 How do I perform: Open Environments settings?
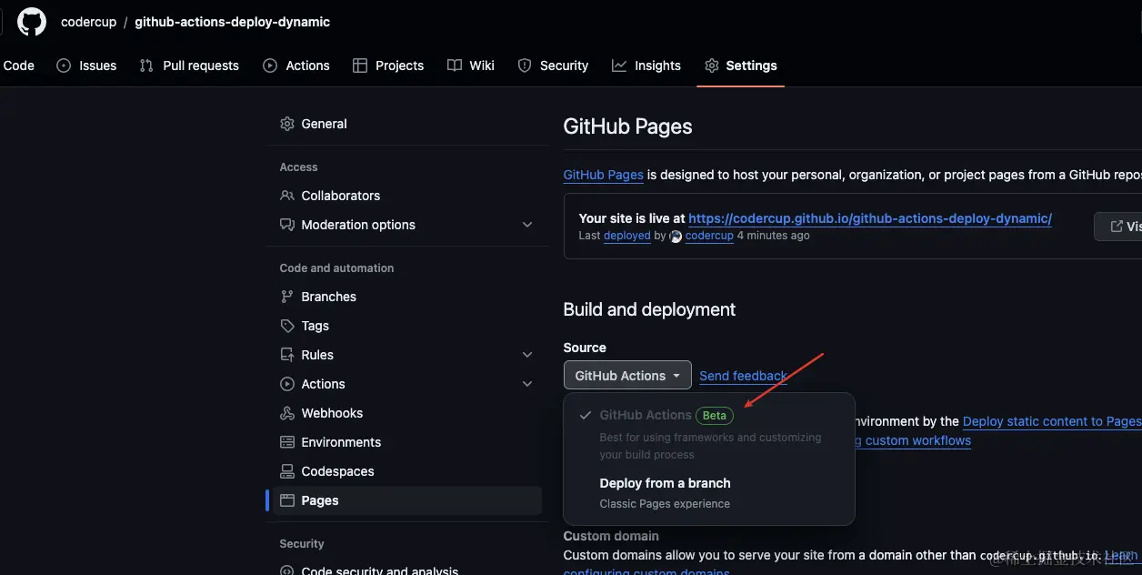tap(407, 442)
